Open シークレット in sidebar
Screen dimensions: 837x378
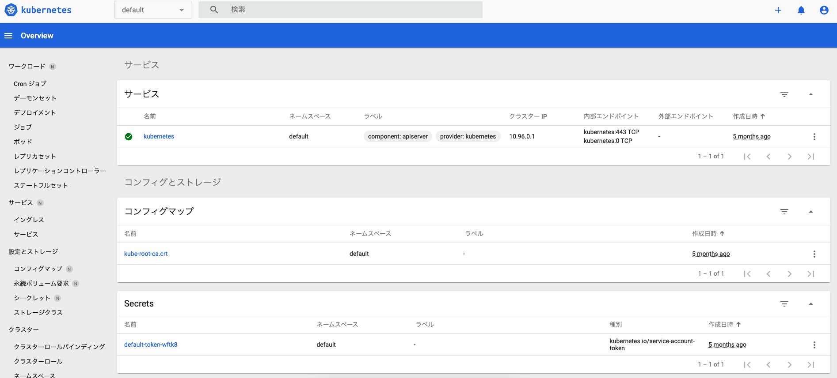32,298
